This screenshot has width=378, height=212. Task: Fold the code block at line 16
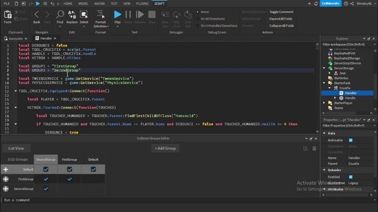pos(16,107)
